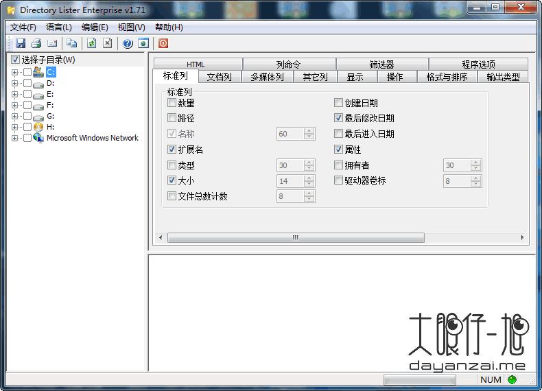542x391 pixels.
Task: Click the Print toolbar icon
Action: point(36,43)
